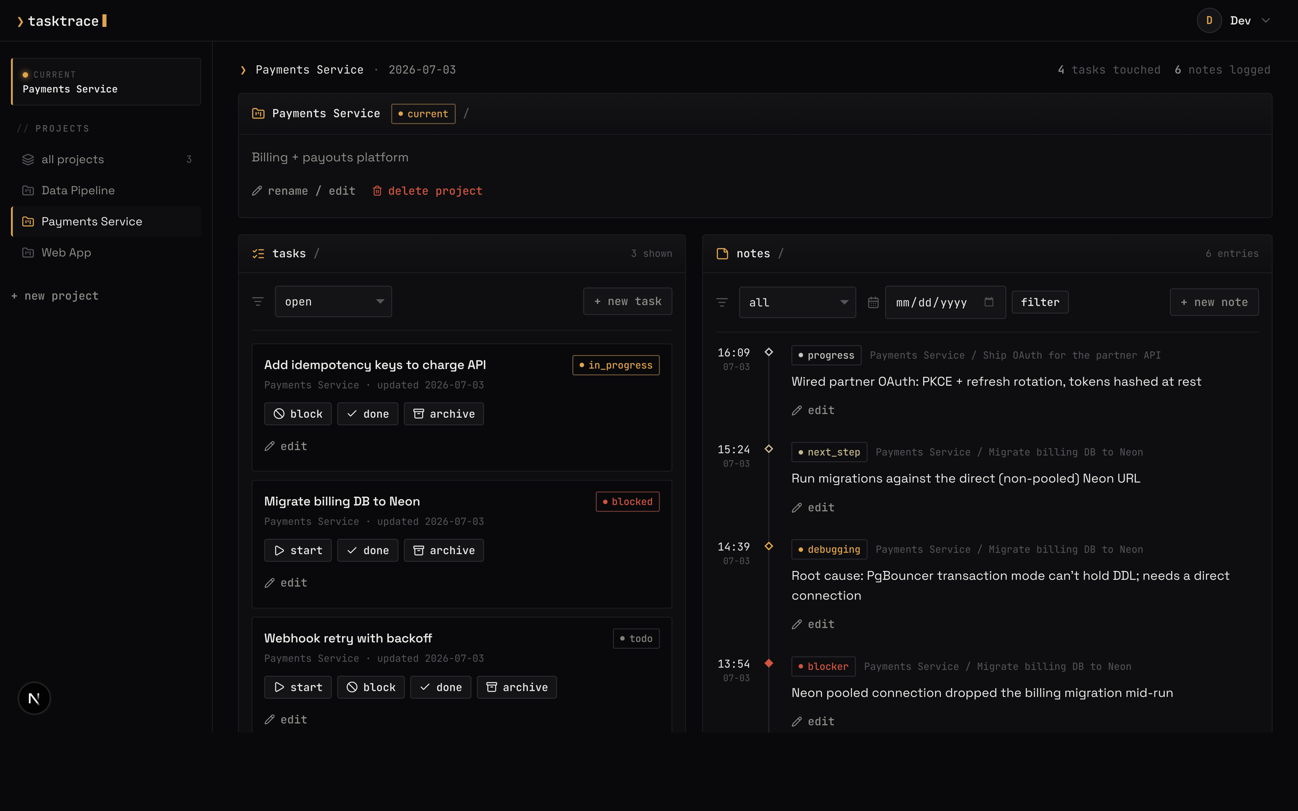Click + new task button
This screenshot has height=811, width=1298.
click(628, 302)
